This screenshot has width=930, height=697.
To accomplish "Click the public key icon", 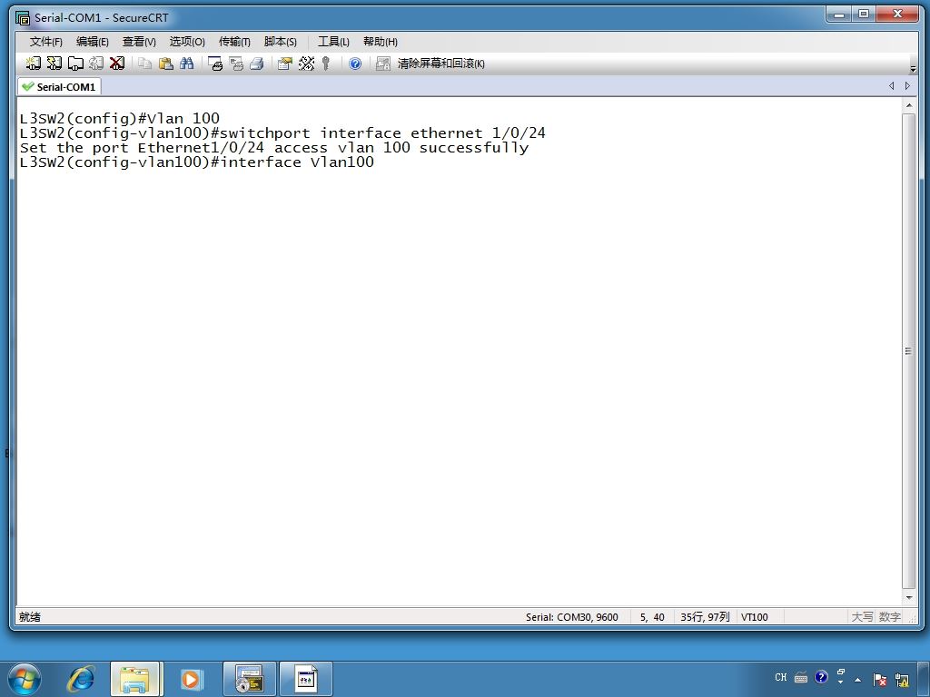I will coord(326,64).
